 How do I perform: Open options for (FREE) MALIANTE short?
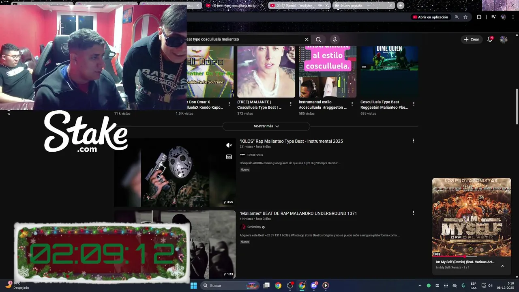(x=290, y=104)
